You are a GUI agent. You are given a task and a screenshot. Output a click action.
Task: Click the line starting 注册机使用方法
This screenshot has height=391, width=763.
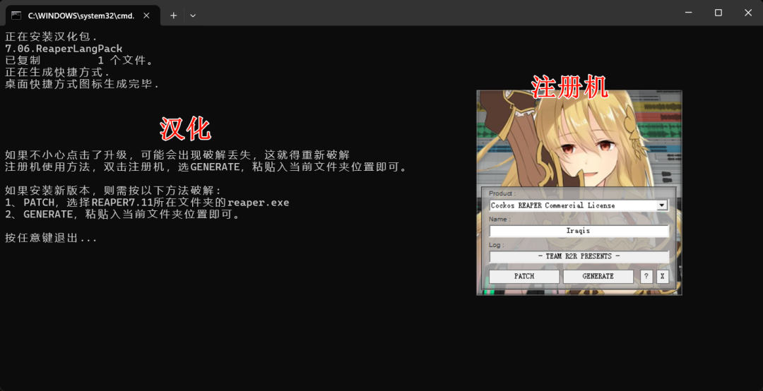tap(206, 167)
